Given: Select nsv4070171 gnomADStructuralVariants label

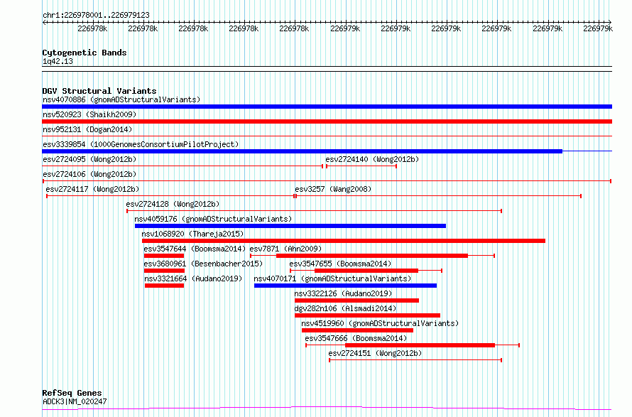Looking at the screenshot, I should pos(332,278).
